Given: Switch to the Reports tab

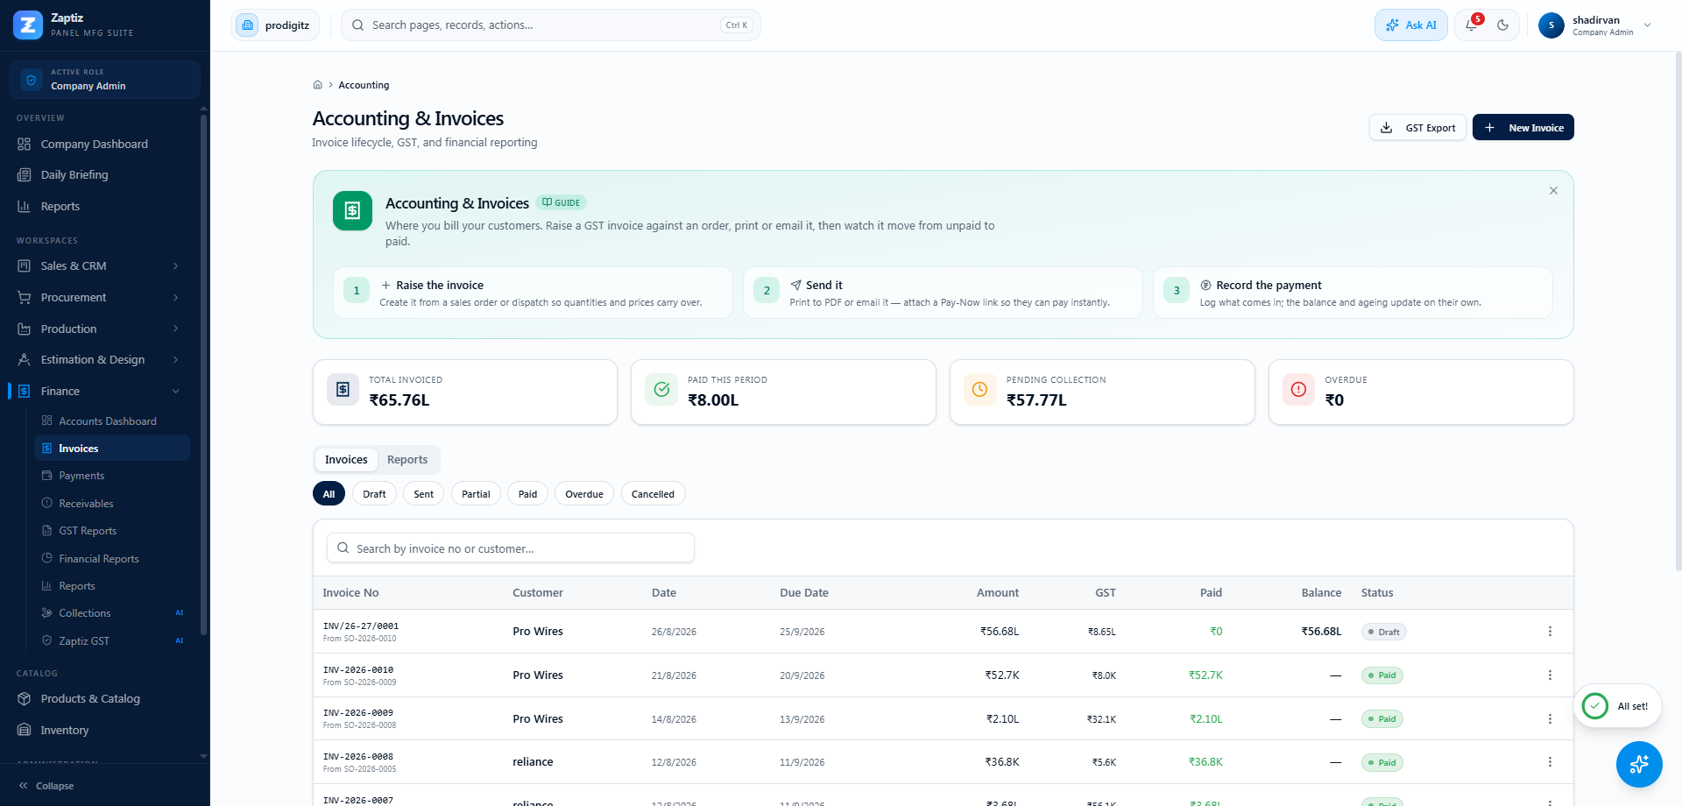Looking at the screenshot, I should coord(407,460).
